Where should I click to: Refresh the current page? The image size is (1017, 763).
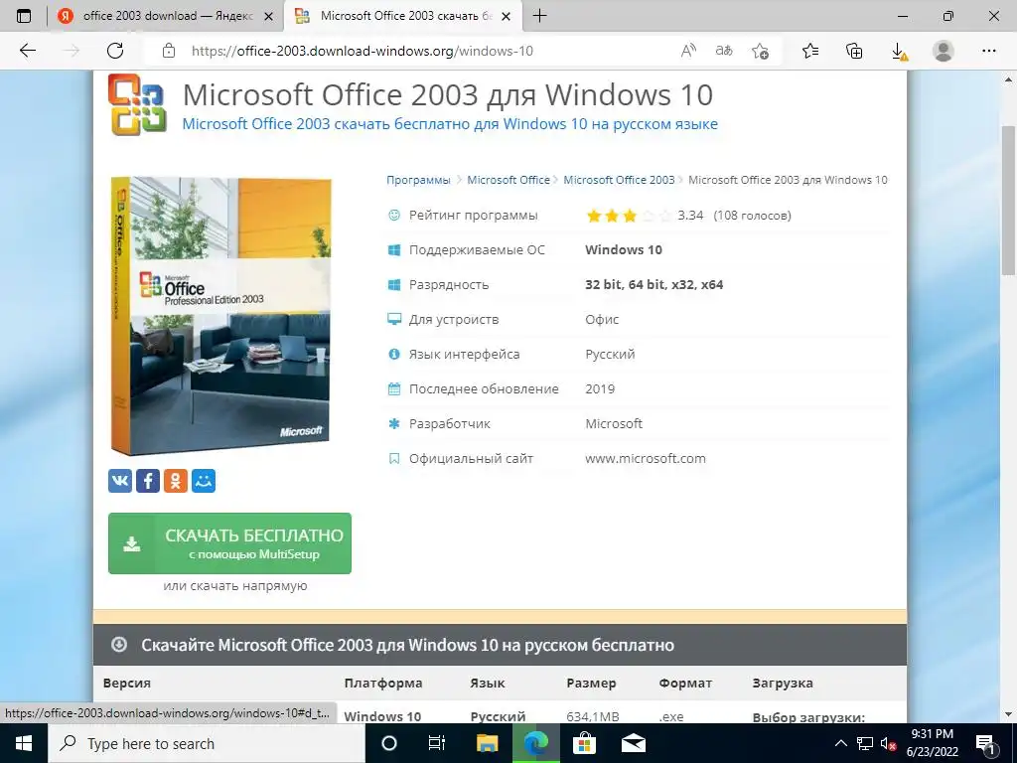(115, 51)
